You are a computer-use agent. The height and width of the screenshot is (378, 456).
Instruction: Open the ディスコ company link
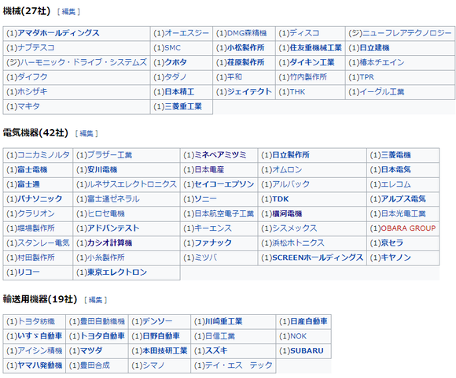coord(304,33)
